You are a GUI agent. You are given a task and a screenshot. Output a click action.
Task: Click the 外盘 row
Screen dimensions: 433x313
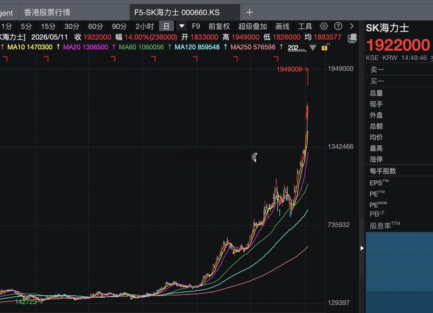tap(399, 115)
